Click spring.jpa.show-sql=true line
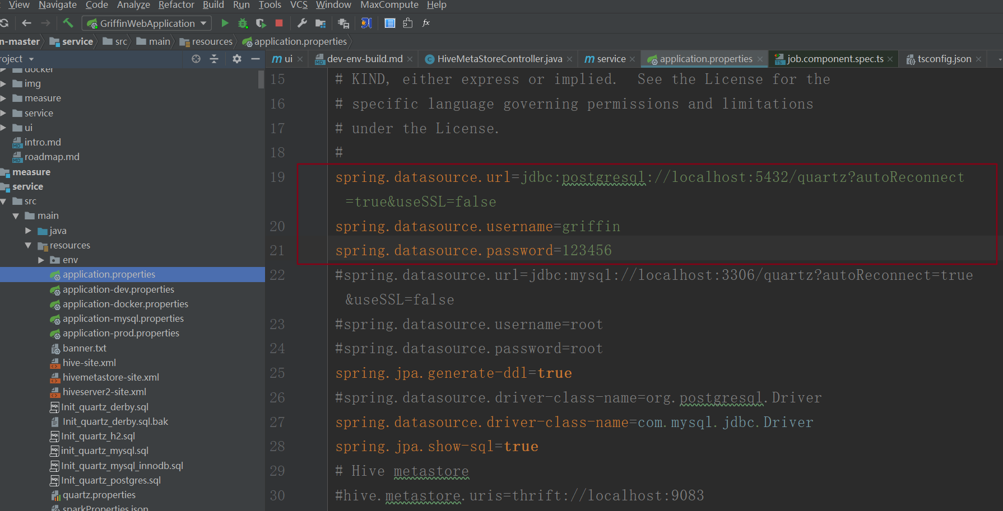 437,447
